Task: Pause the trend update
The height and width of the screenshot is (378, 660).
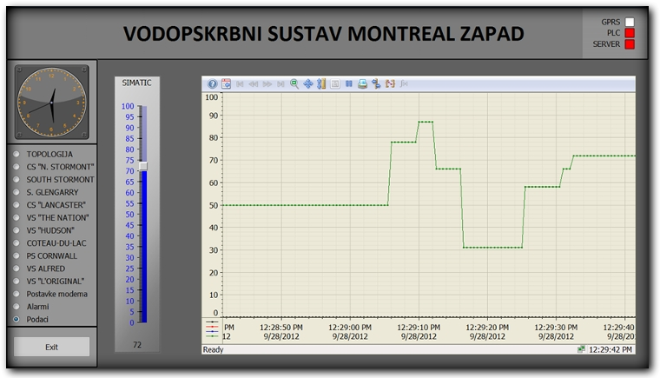Action: (x=349, y=84)
